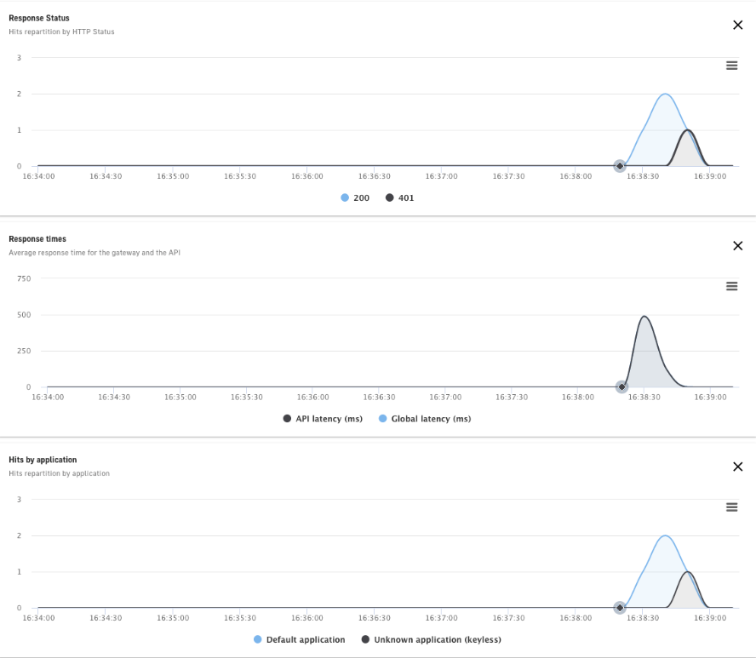Click the peak of the API latency curve
This screenshot has width=756, height=658.
(644, 317)
